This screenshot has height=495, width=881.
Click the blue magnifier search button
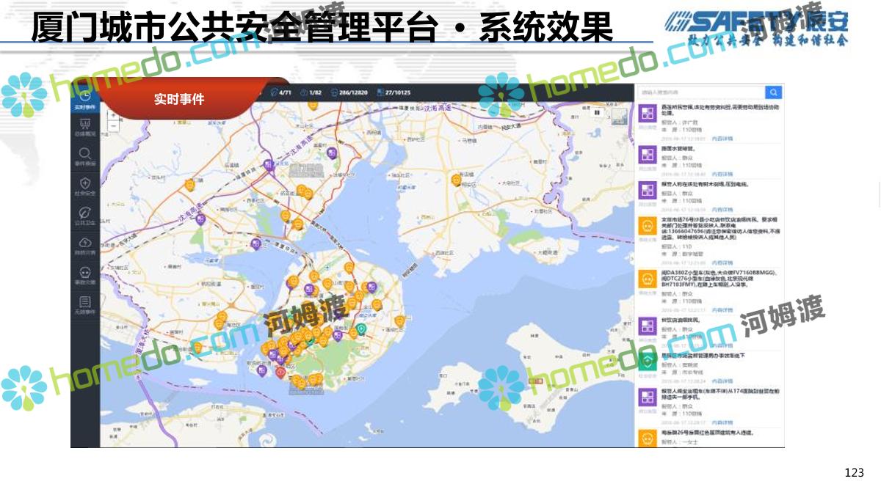coord(773,92)
